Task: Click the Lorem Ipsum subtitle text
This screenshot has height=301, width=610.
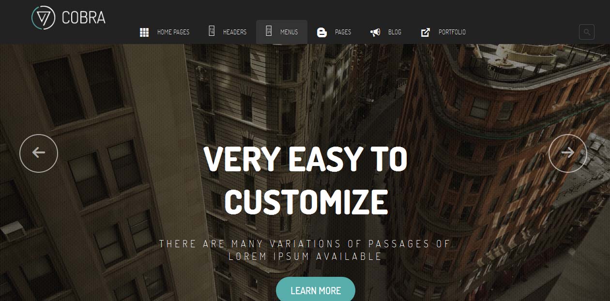Action: (x=305, y=250)
